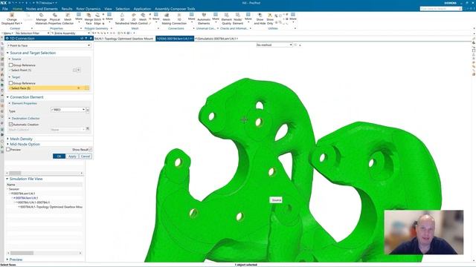Select the Stitch Edge tool

coord(97,19)
